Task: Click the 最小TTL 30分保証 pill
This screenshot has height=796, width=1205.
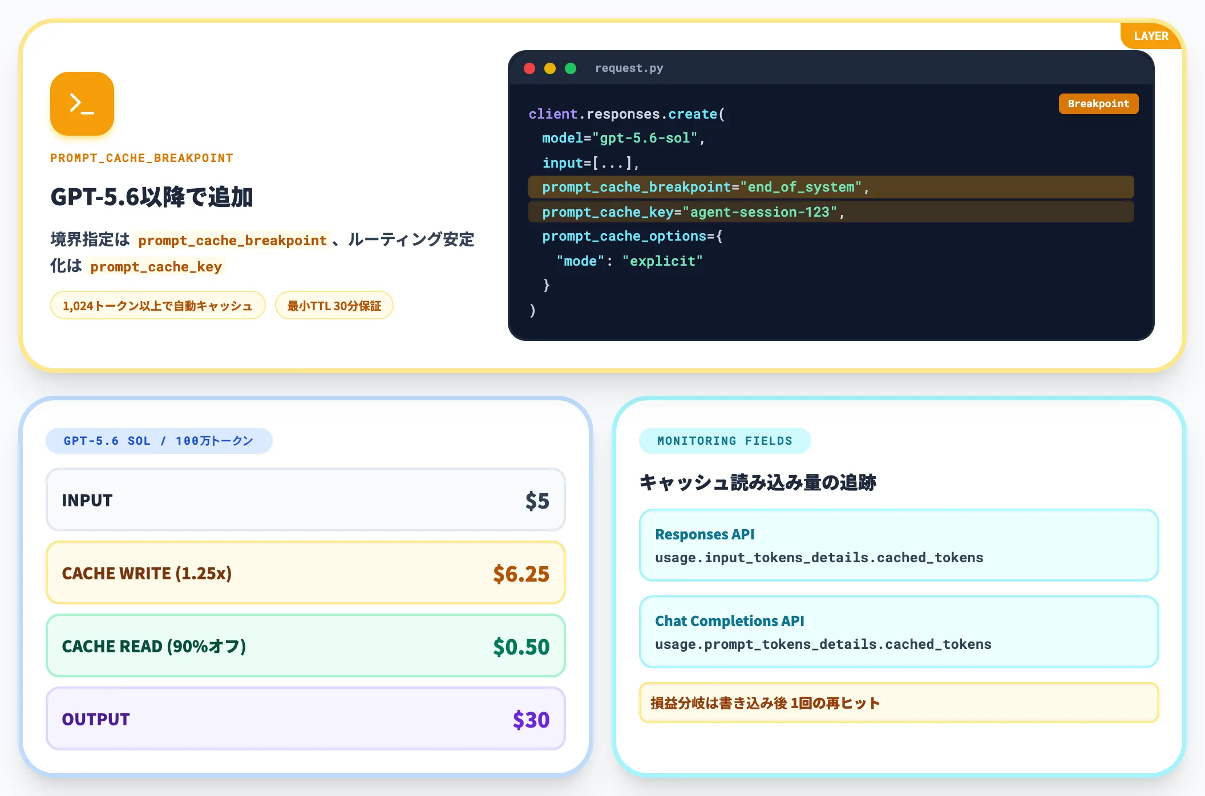Action: click(334, 306)
